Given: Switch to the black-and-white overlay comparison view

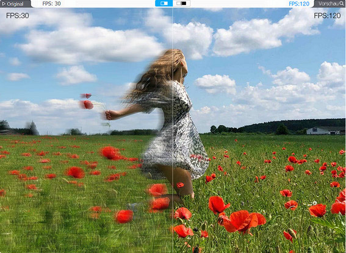Looking at the screenshot, I should click(x=181, y=3).
